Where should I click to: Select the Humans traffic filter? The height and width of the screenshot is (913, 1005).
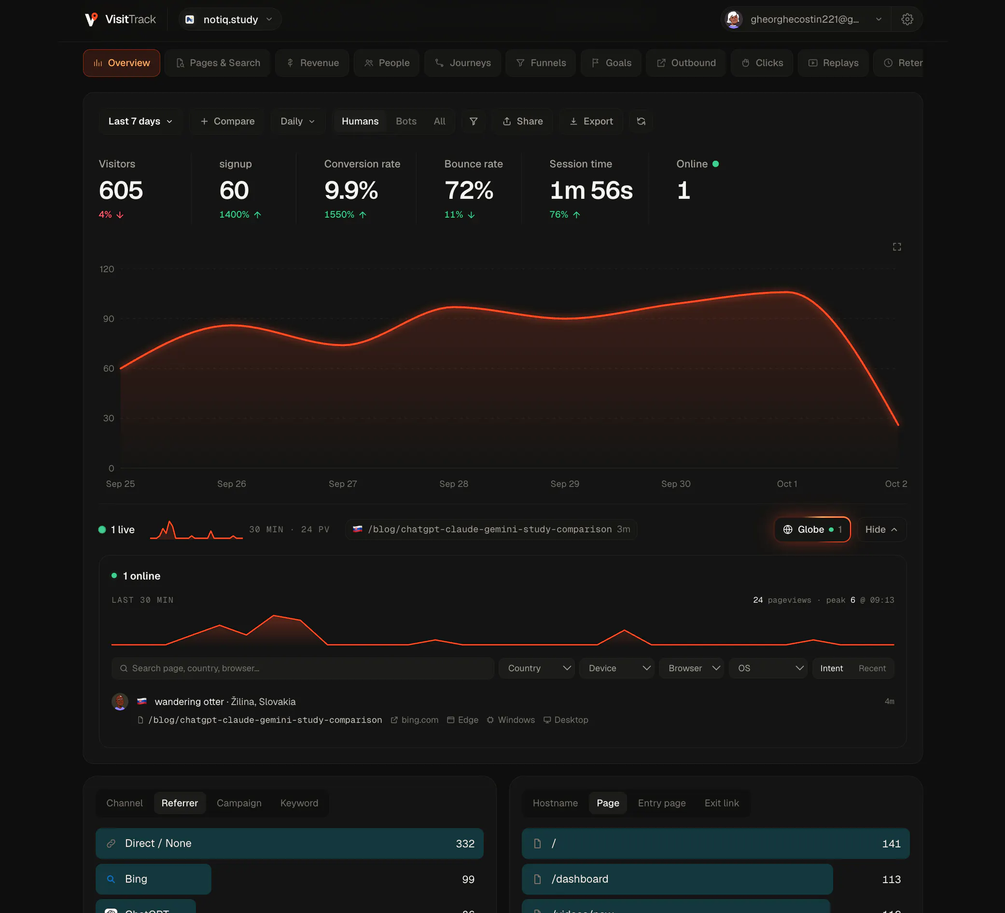point(360,121)
